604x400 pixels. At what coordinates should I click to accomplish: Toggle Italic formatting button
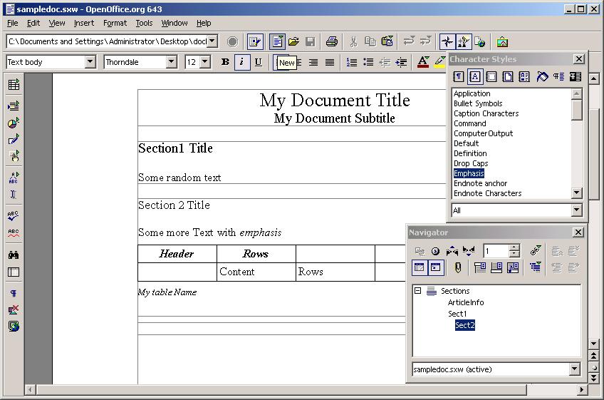(241, 62)
